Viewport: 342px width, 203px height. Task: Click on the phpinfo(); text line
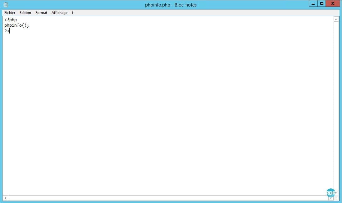(16, 25)
